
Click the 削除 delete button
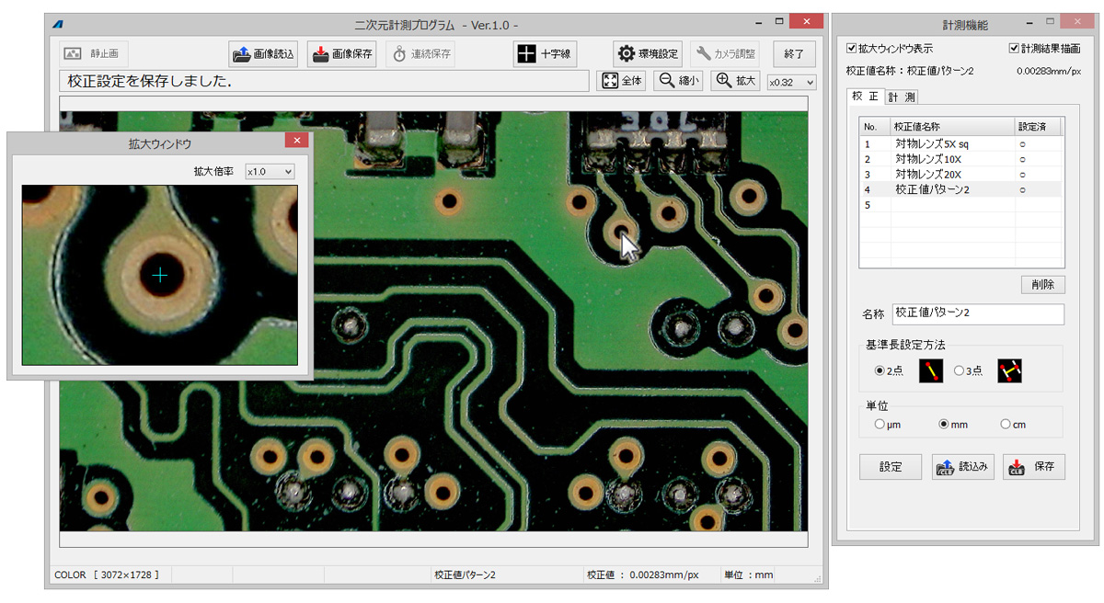pos(1042,285)
